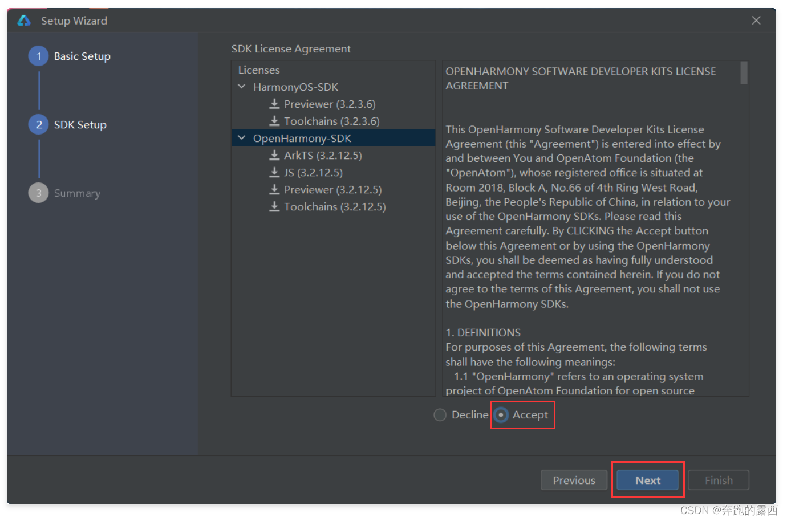Select HarmonyOS-SDK license entry
The image size is (787, 521).
tap(295, 87)
